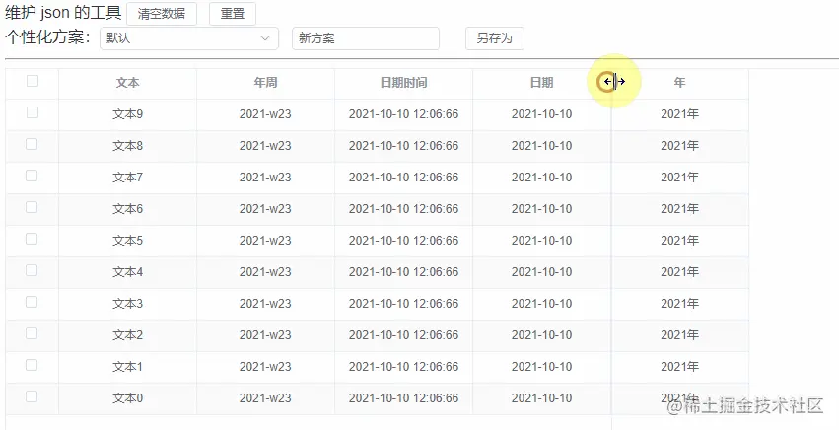
Task: Check the checkbox for row 文本3
Action: pos(33,302)
